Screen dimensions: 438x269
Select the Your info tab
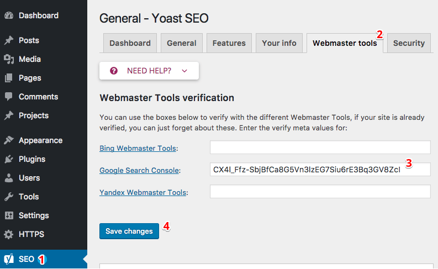point(279,43)
